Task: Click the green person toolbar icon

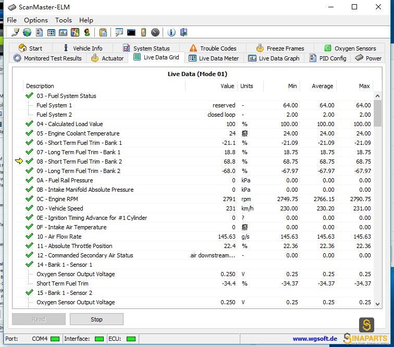Action: click(x=87, y=32)
